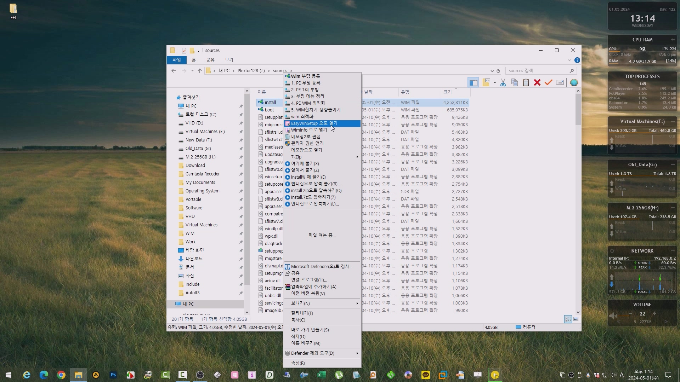Click the clipboard Paste toolbar icon
The width and height of the screenshot is (680, 382).
coord(526,83)
